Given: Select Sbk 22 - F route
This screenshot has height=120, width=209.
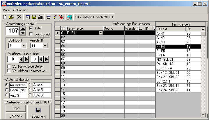Looking at the screenshot, I should click(178, 81).
